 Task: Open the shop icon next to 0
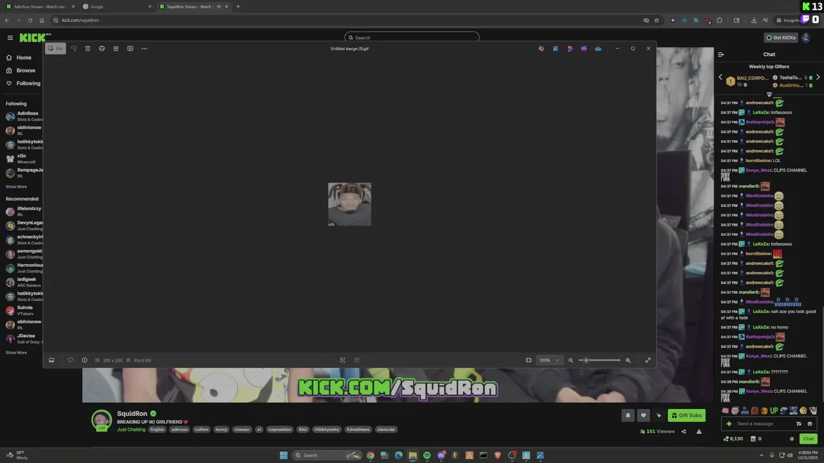point(753,439)
